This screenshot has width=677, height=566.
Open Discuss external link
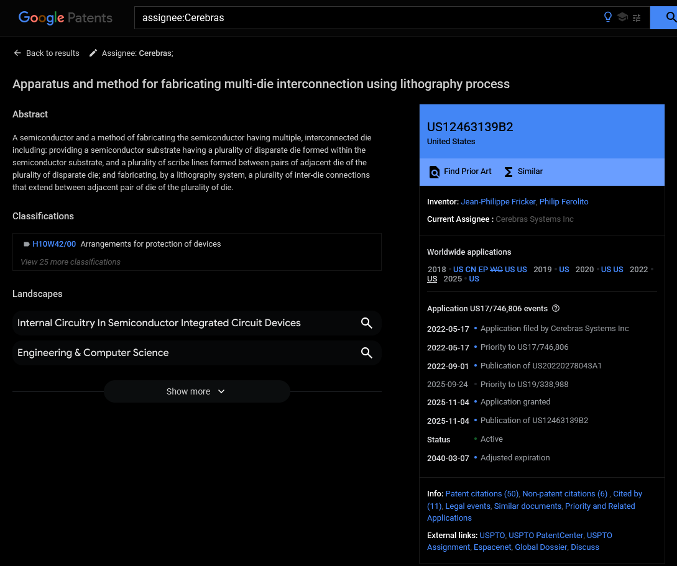pyautogui.click(x=584, y=547)
